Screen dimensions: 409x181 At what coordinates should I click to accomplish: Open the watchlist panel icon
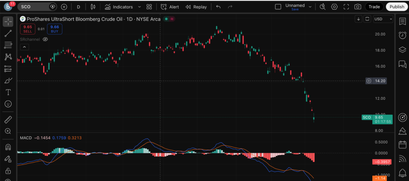402,21
